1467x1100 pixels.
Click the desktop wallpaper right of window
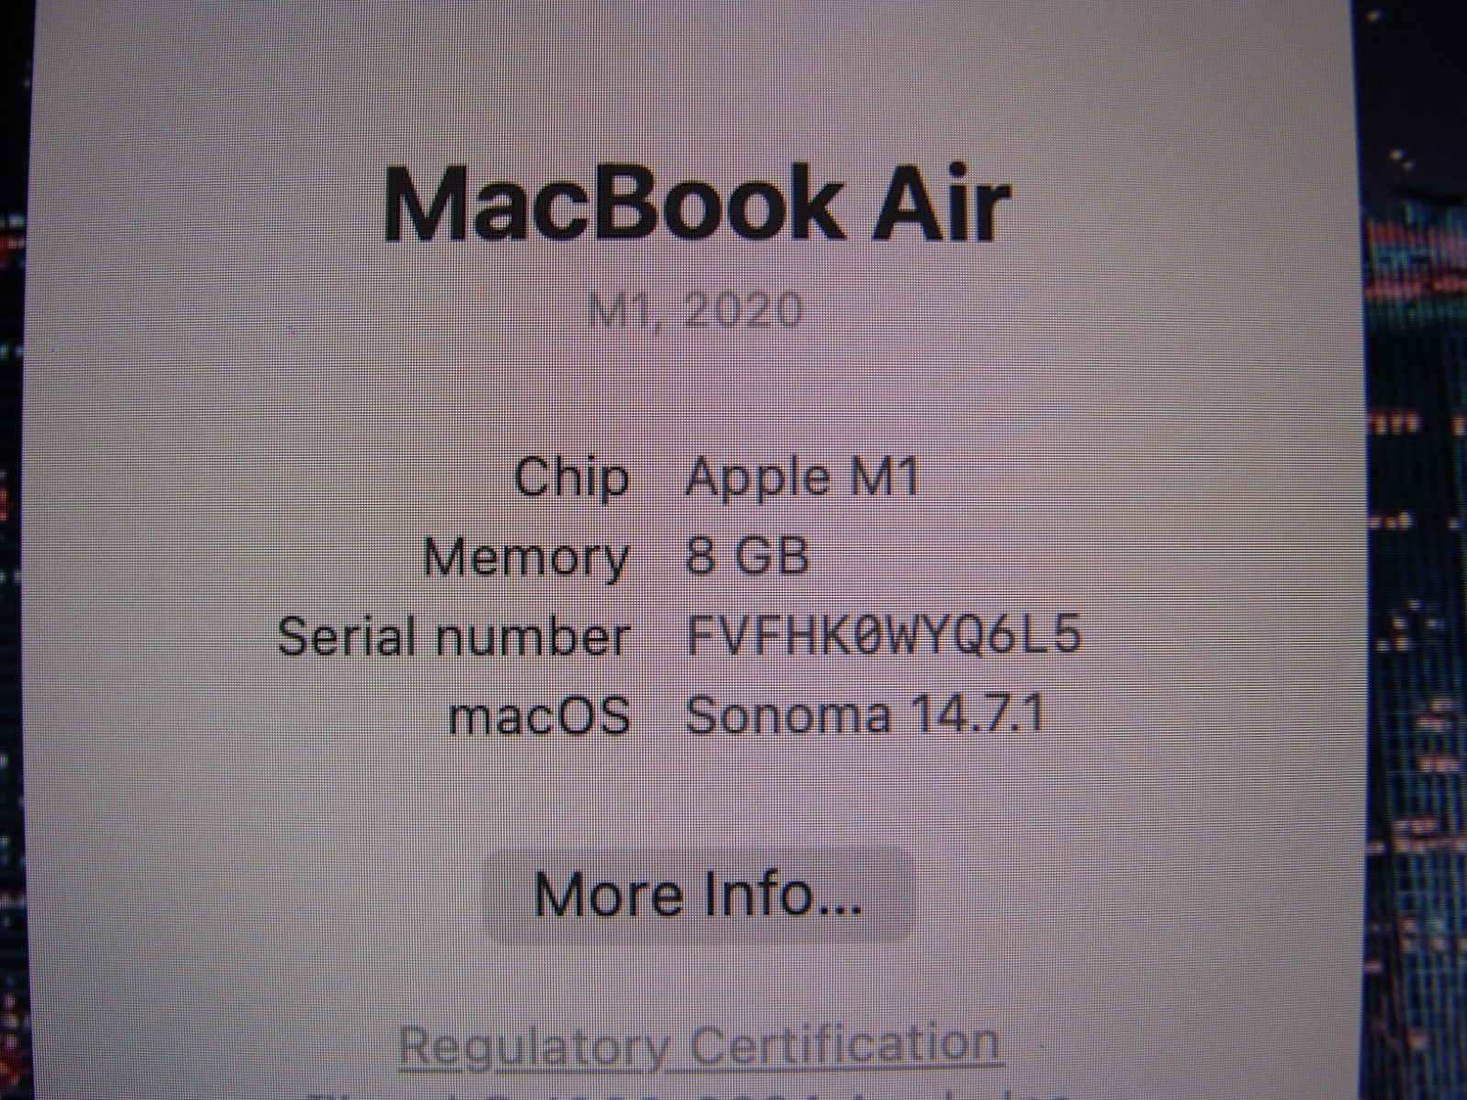[x=1412, y=550]
